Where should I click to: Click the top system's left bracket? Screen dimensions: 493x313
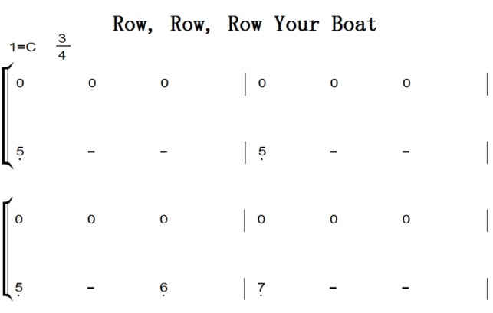pyautogui.click(x=6, y=116)
